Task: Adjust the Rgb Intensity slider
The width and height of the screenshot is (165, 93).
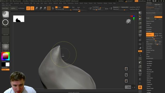Action: 63,9
